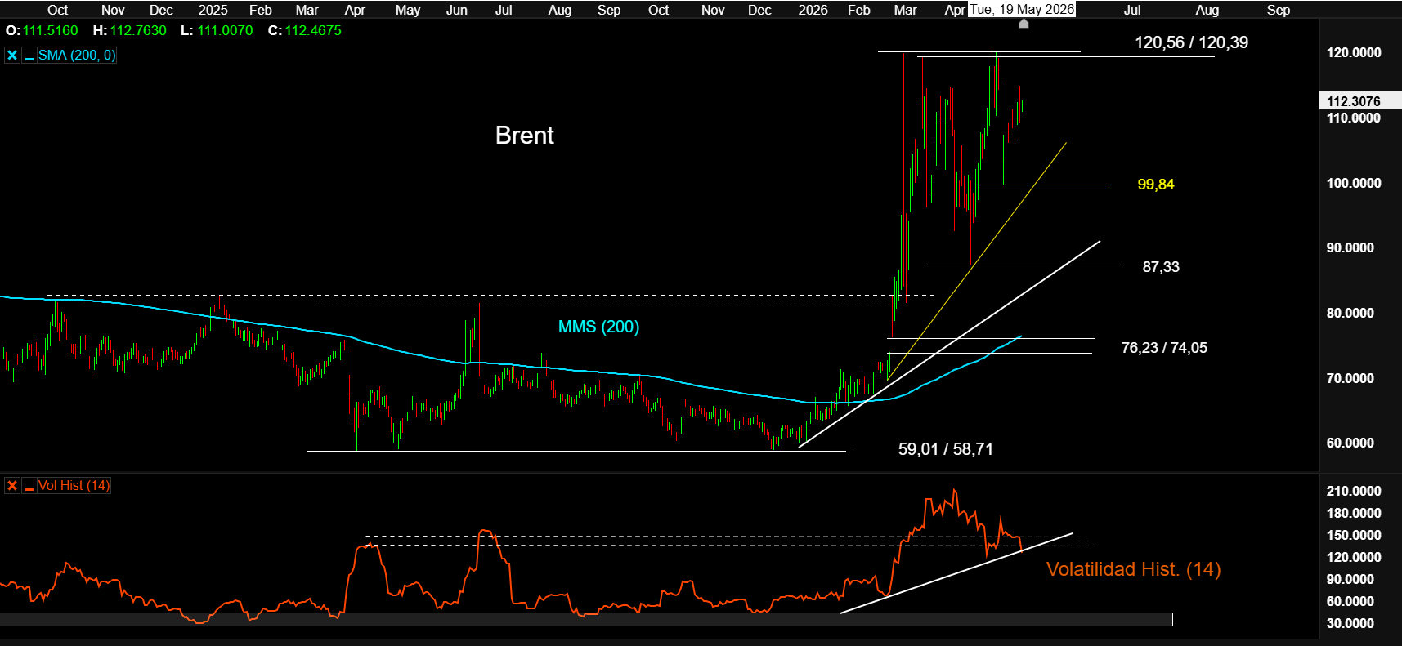Click the 120.0000 price axis label
Viewport: 1402px width, 646px height.
pyautogui.click(x=1354, y=53)
